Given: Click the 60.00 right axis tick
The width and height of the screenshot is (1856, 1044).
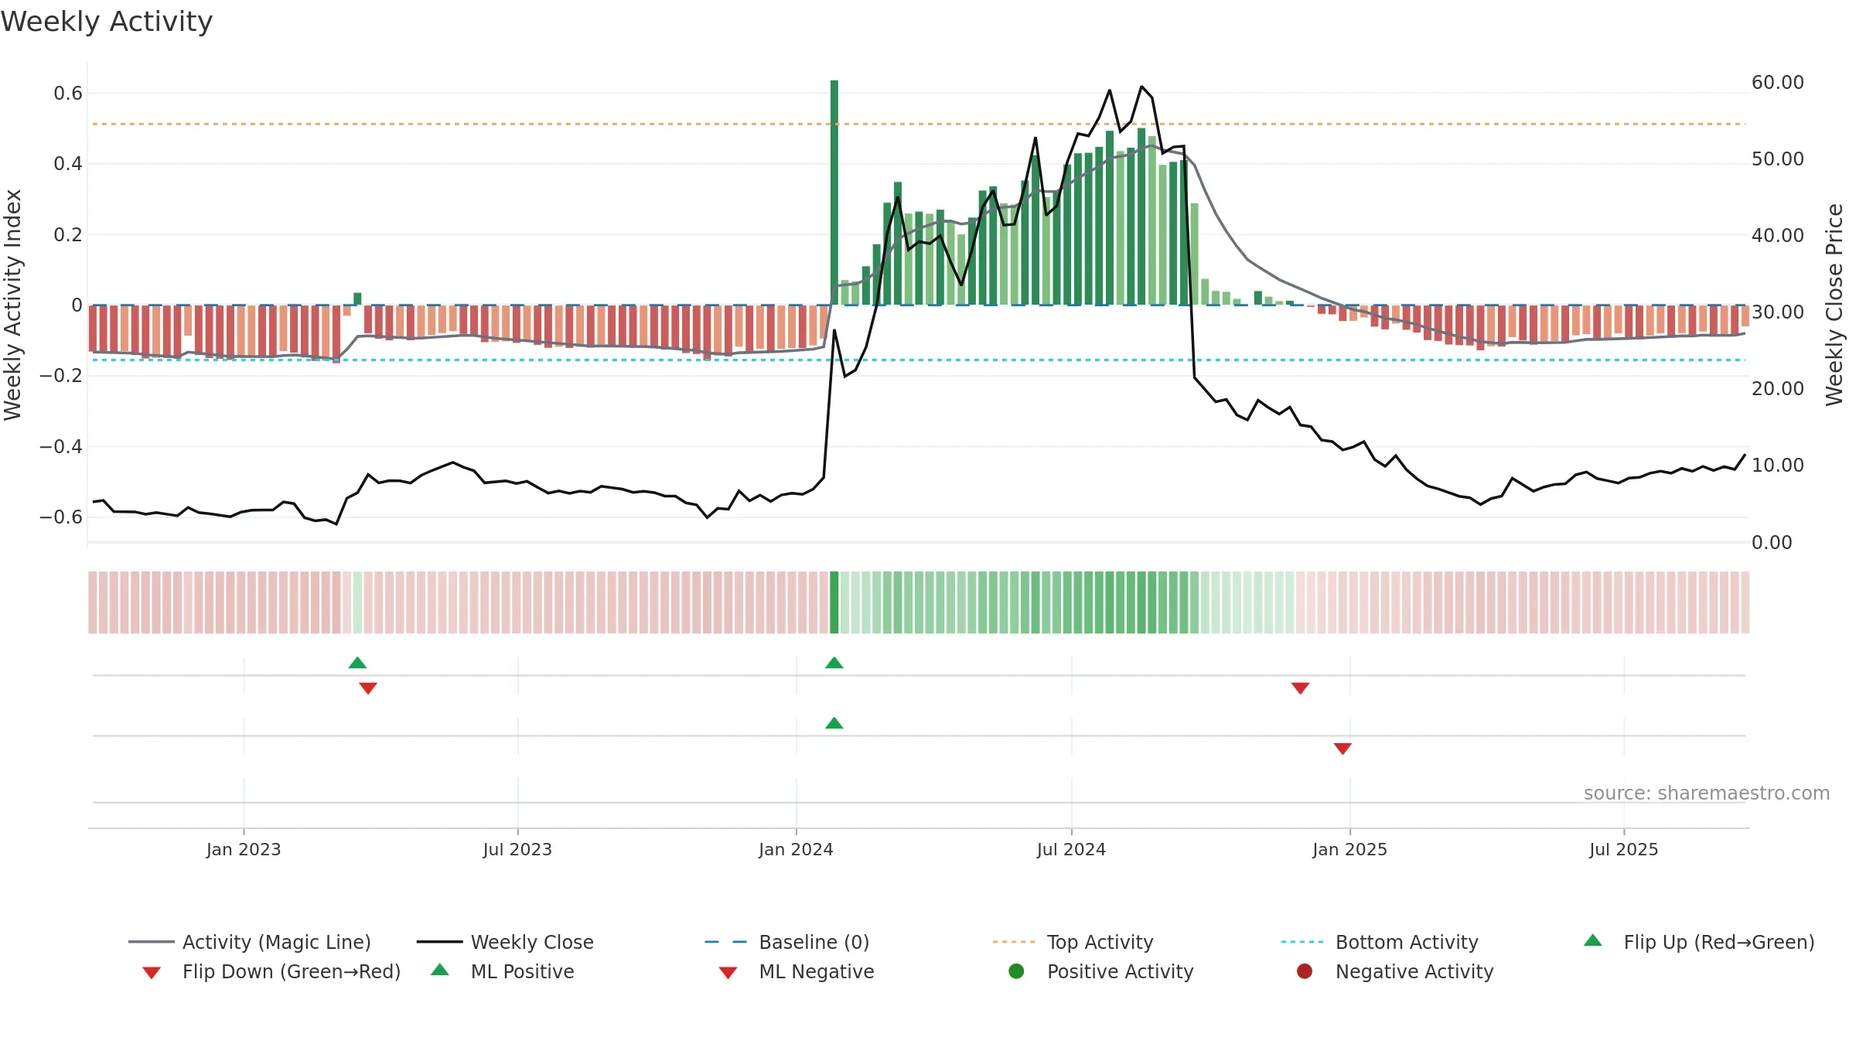Looking at the screenshot, I should coord(1778,82).
